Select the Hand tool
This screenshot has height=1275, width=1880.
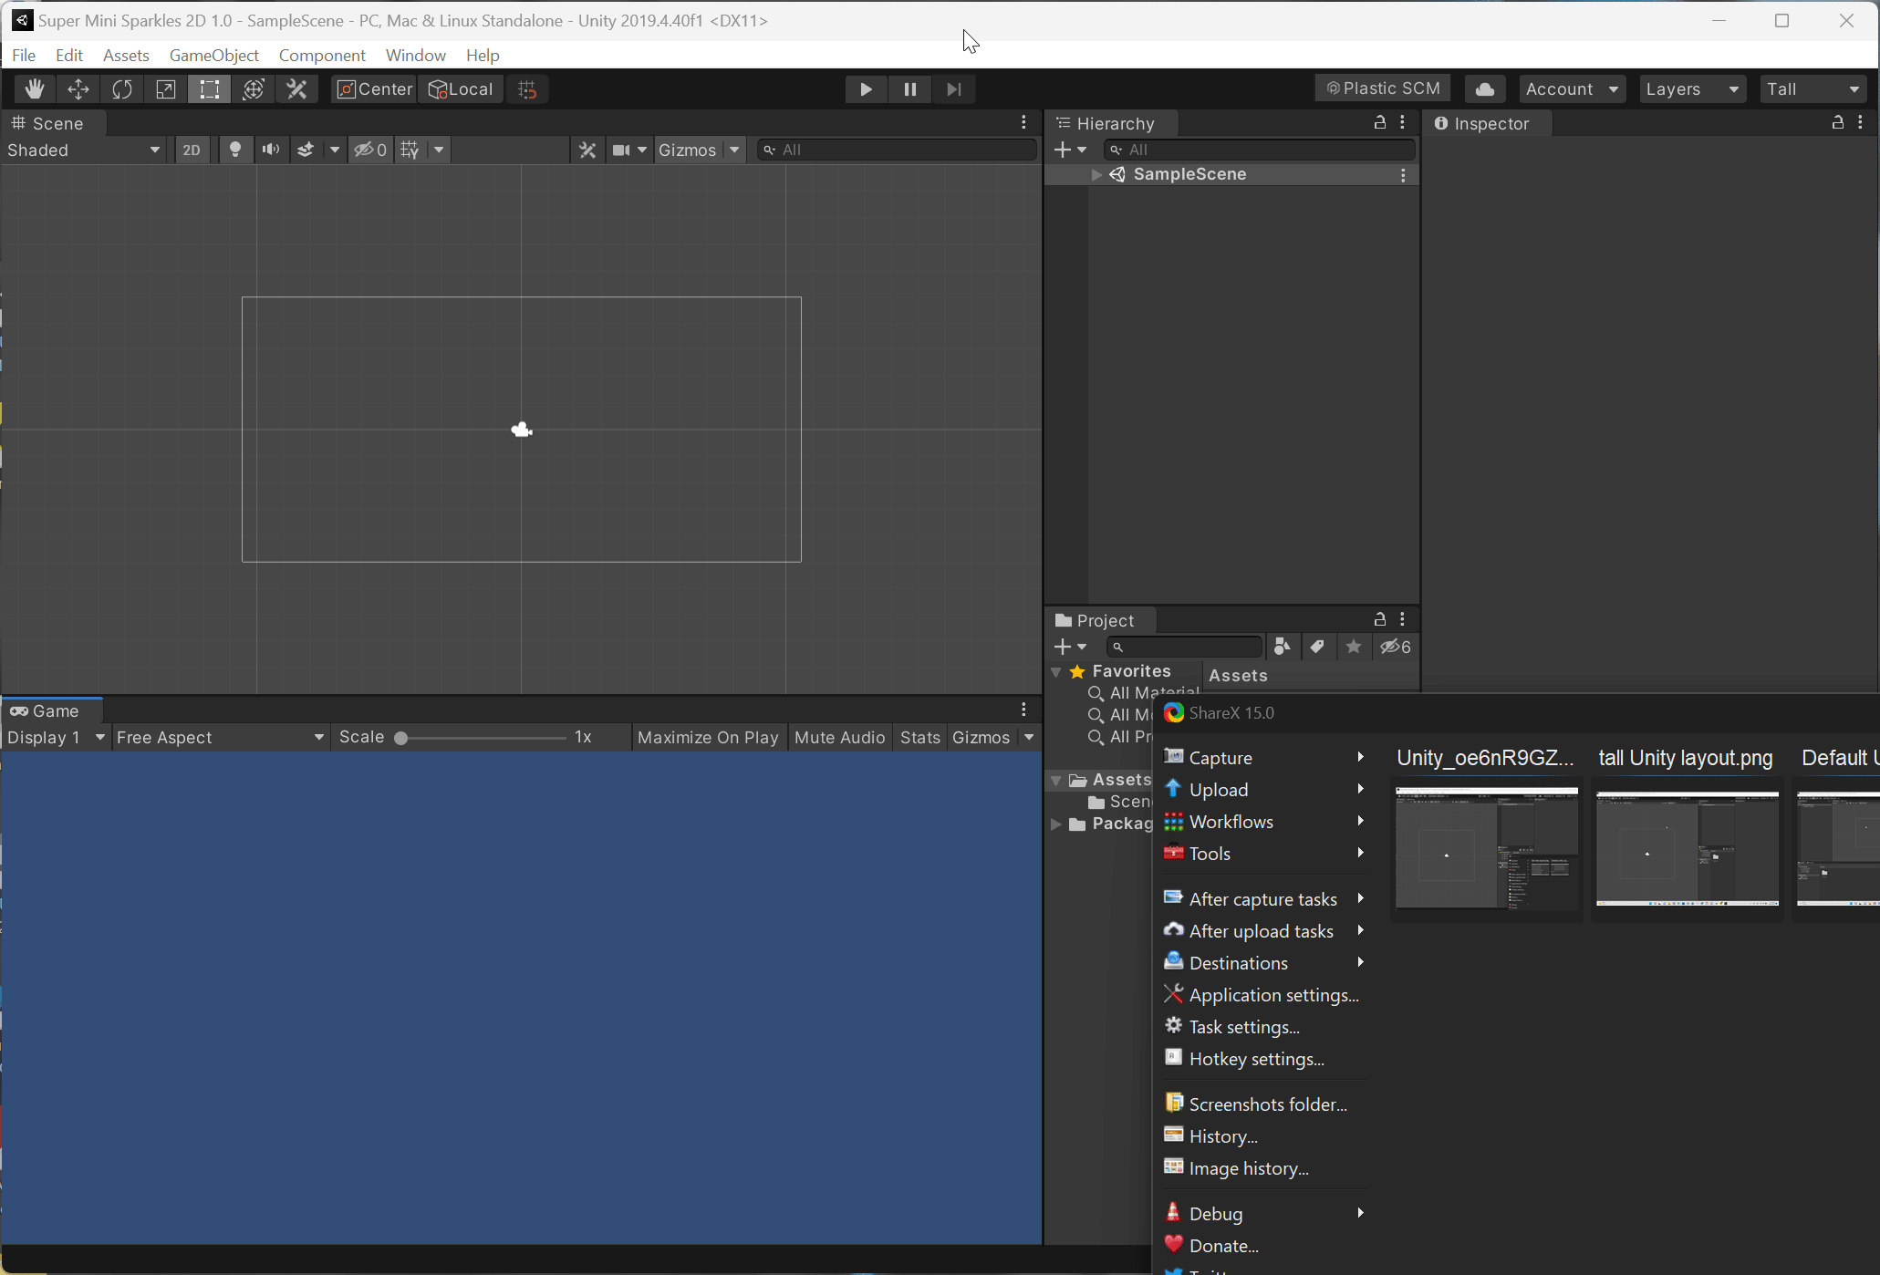[x=35, y=88]
